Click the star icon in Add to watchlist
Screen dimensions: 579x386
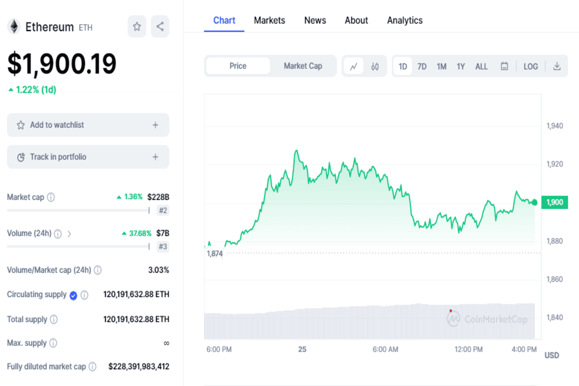21,125
